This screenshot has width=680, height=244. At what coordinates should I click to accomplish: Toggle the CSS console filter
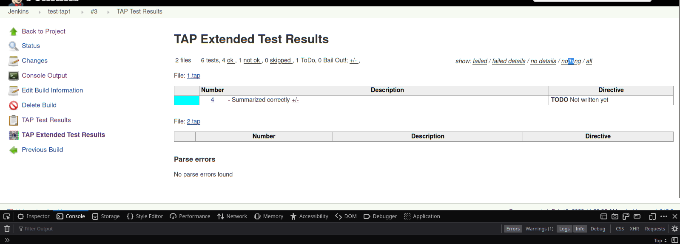coord(620,229)
